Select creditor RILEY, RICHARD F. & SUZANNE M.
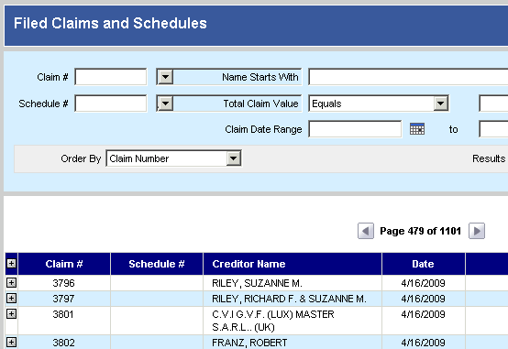This screenshot has width=508, height=349. [289, 299]
